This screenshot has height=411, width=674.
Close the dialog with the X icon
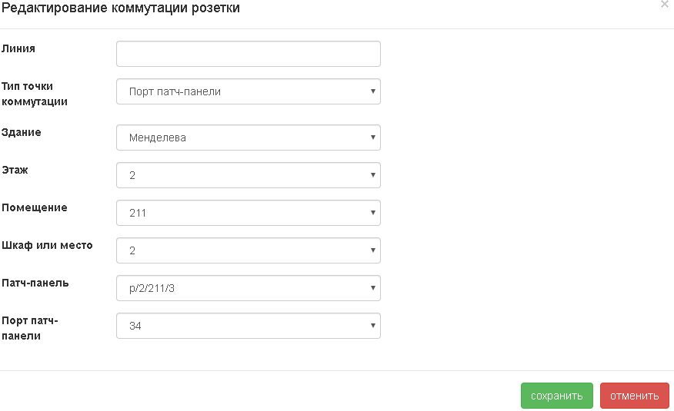click(665, 5)
